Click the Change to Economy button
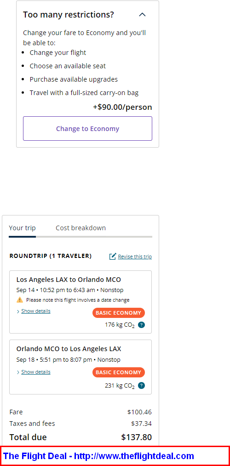This screenshot has height=466, width=230. [x=87, y=128]
